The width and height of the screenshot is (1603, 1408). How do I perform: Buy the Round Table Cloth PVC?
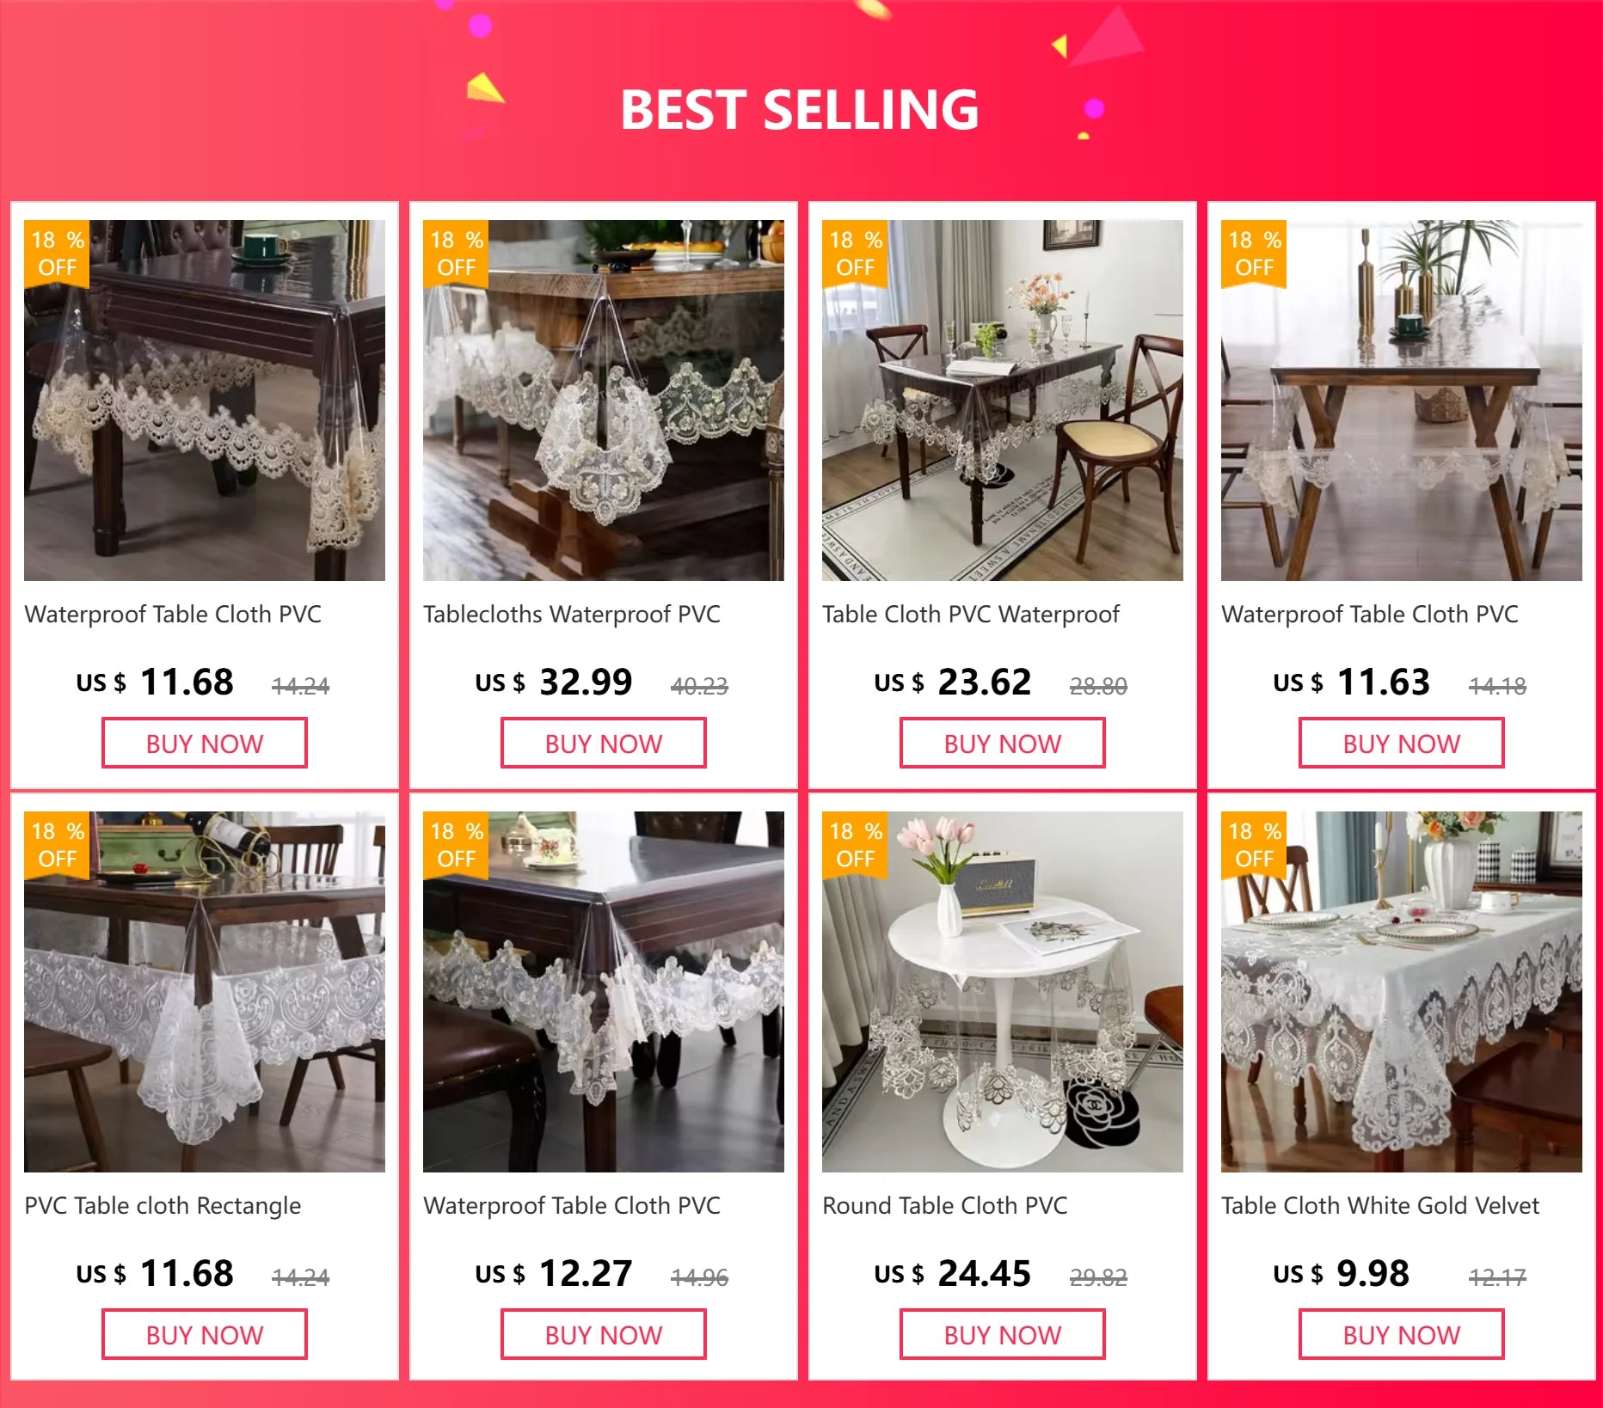click(x=1002, y=1335)
